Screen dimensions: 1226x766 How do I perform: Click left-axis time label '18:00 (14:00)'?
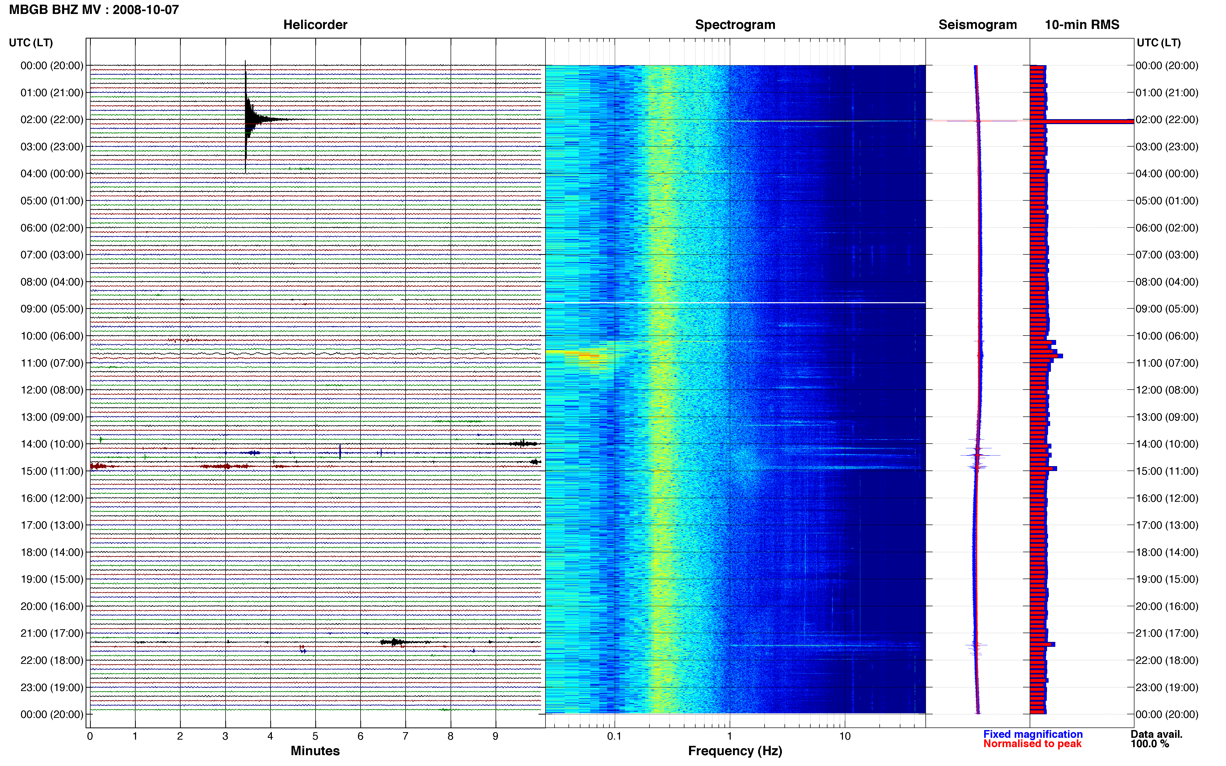click(x=52, y=552)
